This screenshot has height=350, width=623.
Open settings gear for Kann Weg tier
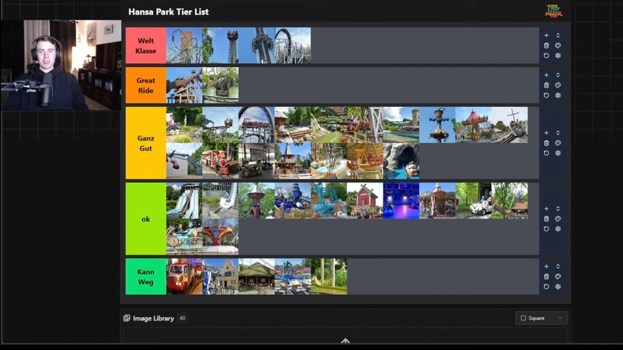tap(558, 287)
